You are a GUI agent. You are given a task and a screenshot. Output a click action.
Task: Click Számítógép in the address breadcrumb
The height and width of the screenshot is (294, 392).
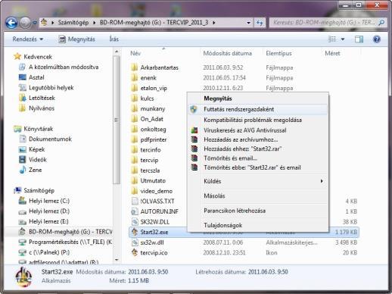73,23
